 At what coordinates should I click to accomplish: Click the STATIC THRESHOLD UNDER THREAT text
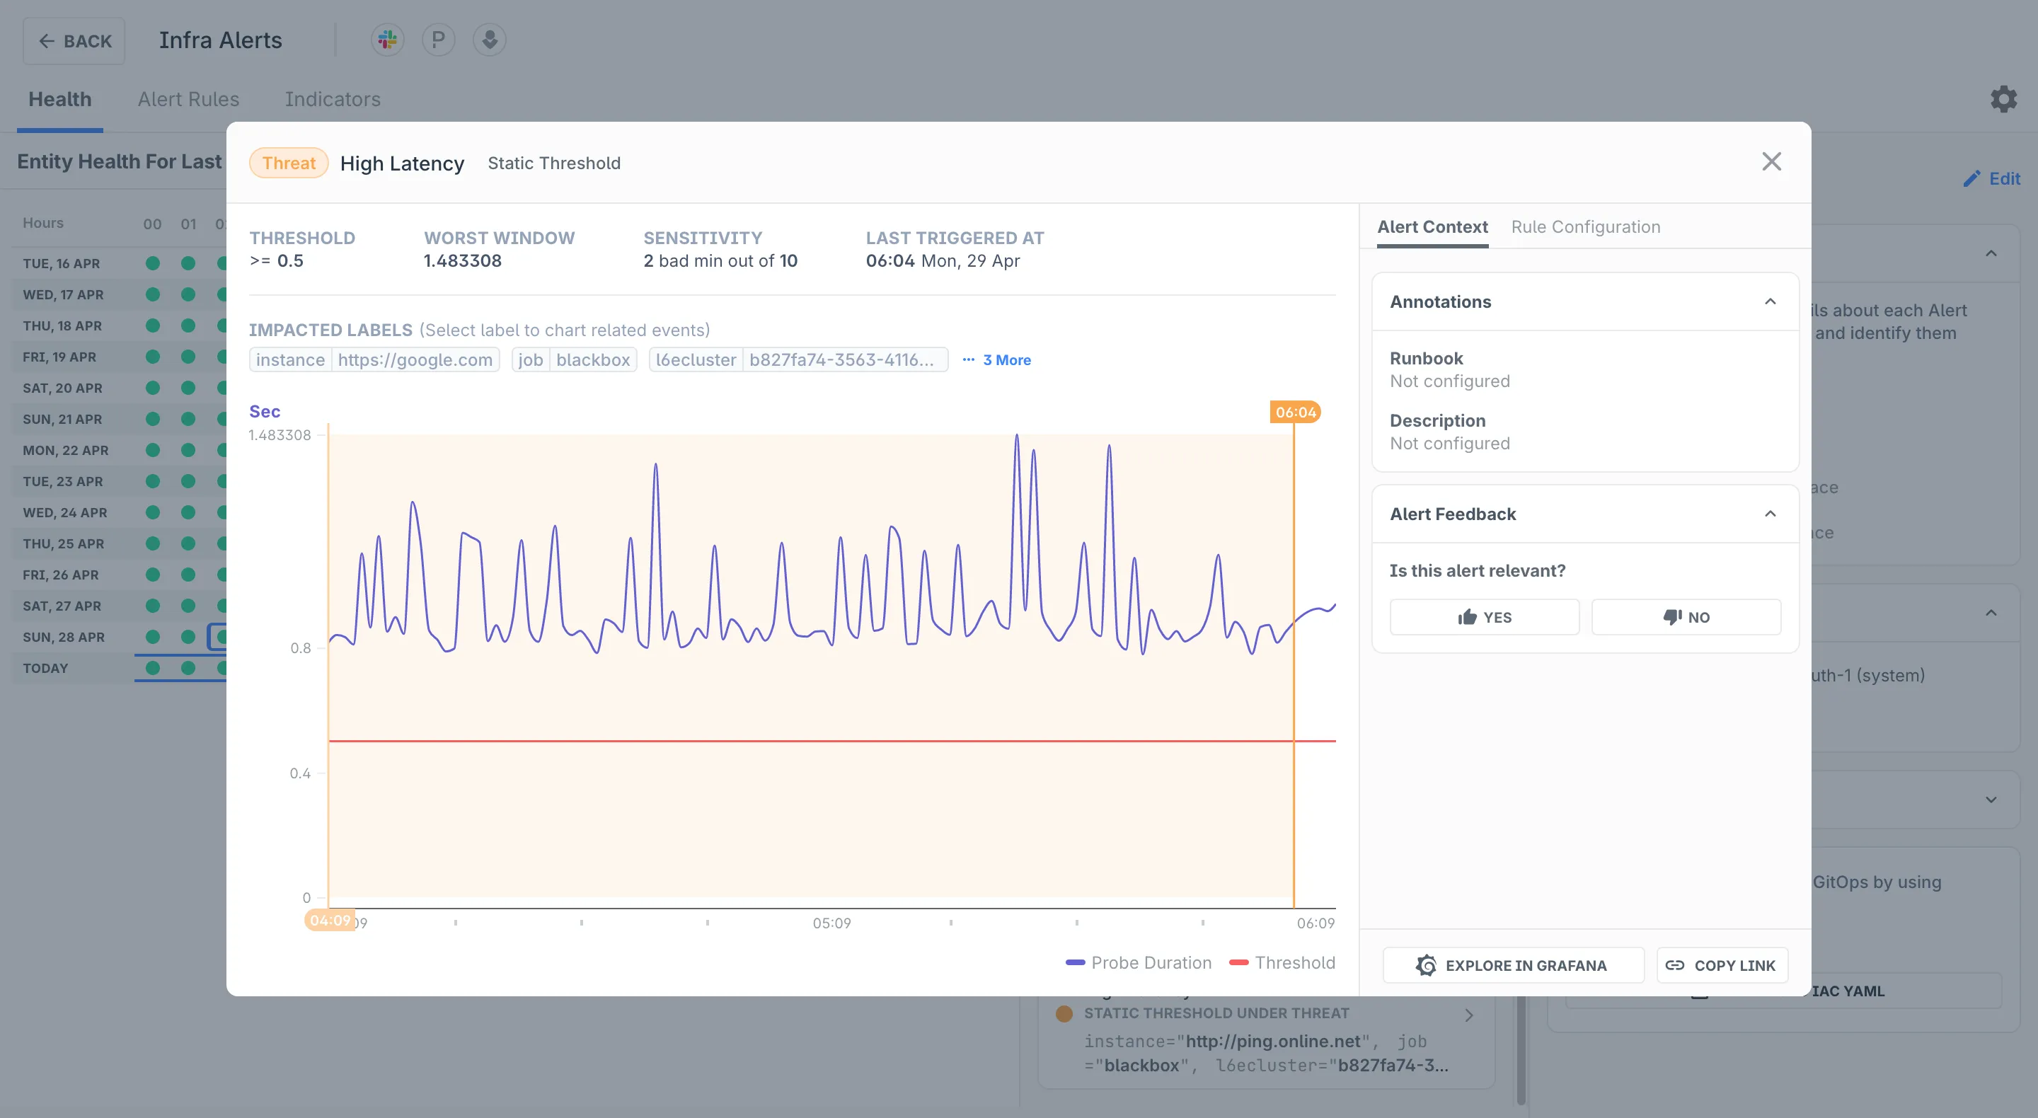[x=1216, y=1013]
